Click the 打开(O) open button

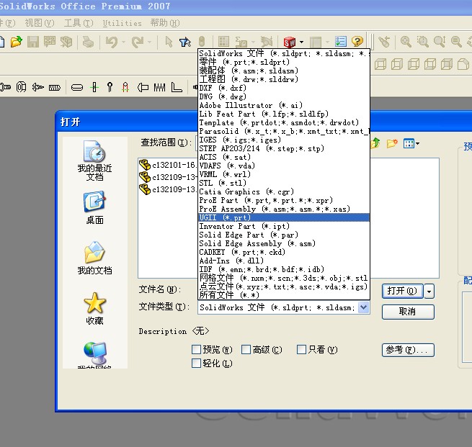(x=403, y=291)
